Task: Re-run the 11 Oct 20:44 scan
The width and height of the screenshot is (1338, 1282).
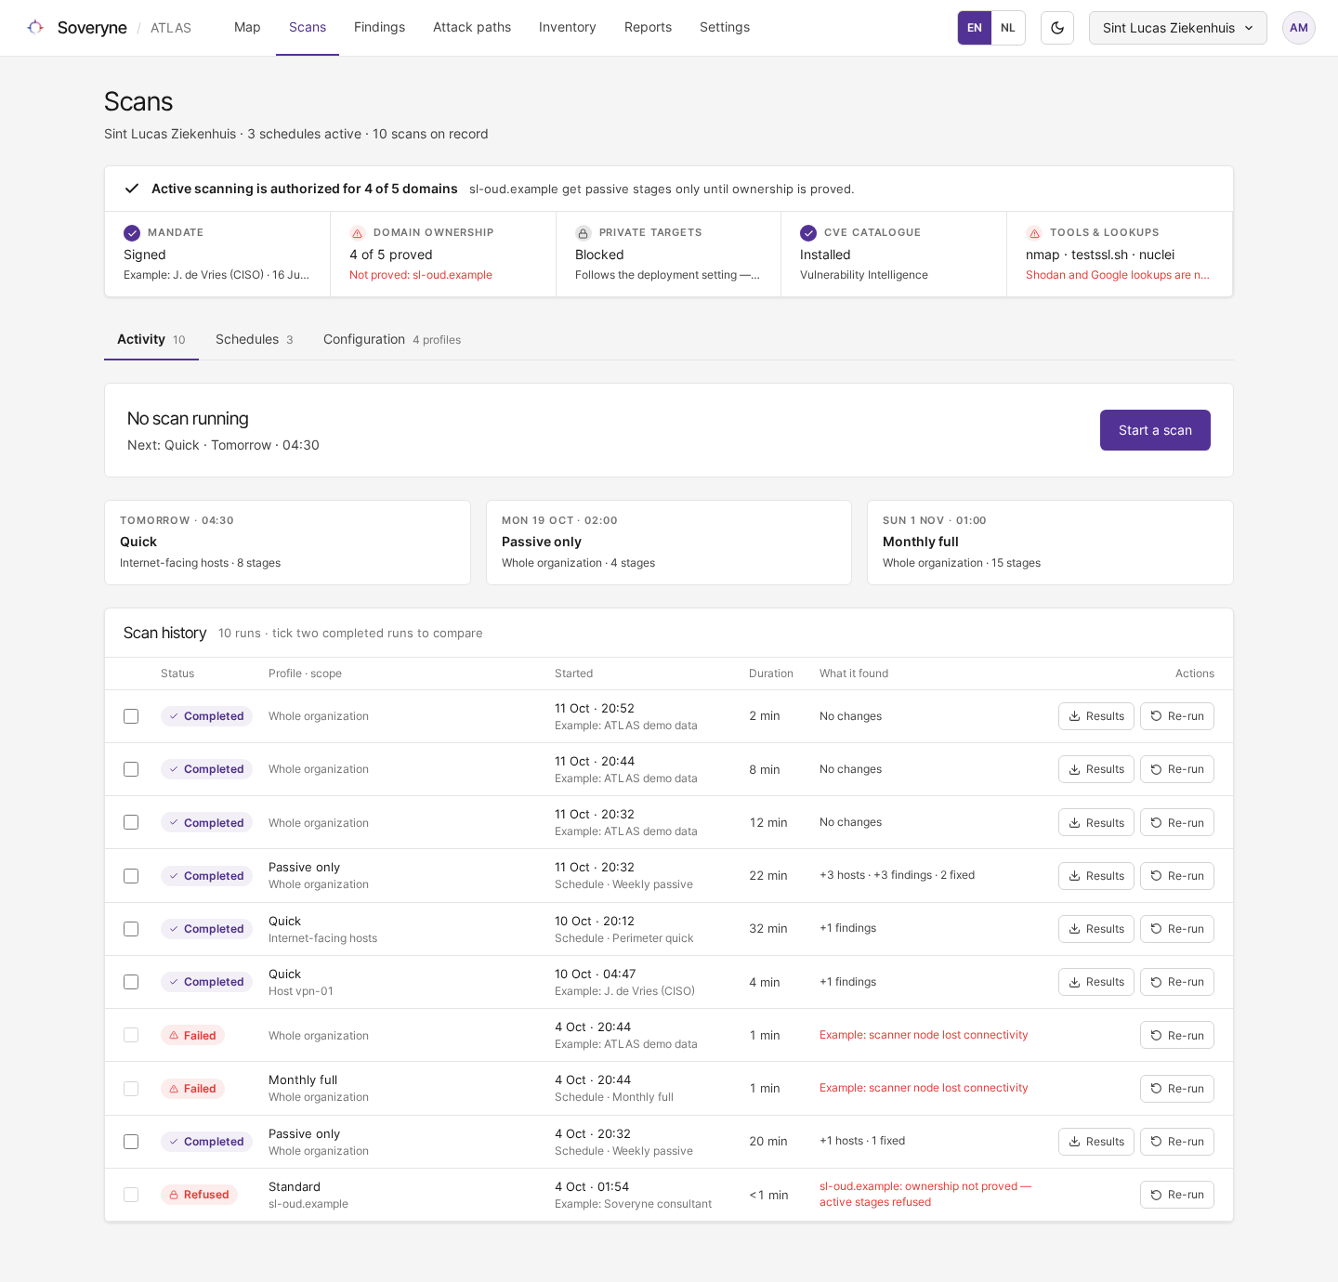Action: pos(1177,769)
